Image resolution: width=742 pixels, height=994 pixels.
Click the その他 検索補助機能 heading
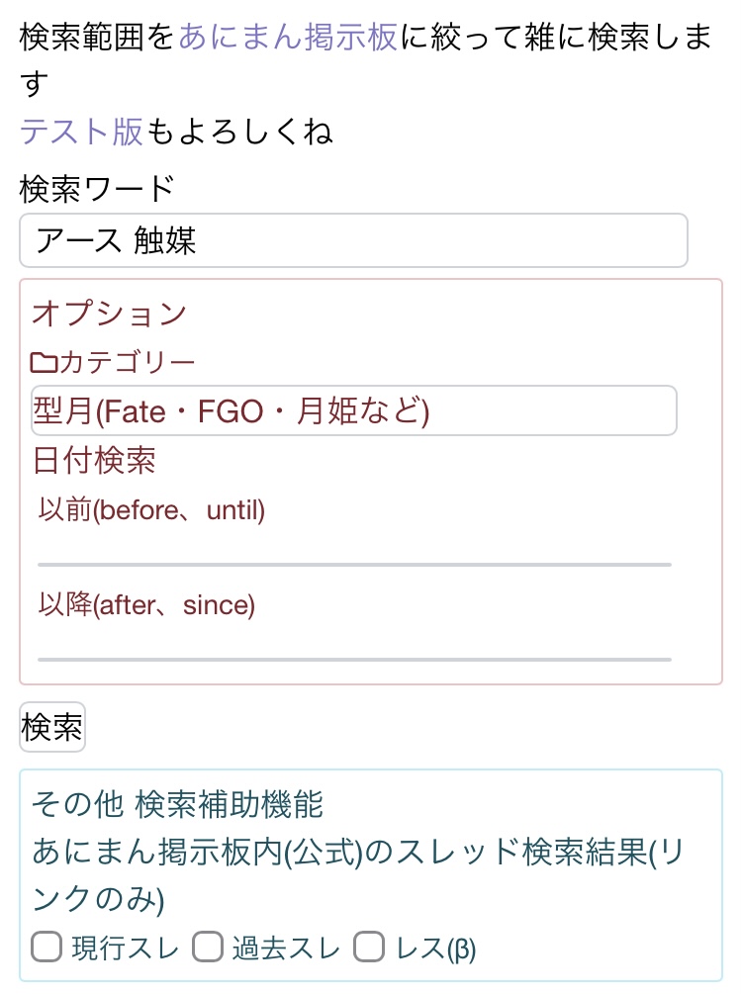point(178,804)
